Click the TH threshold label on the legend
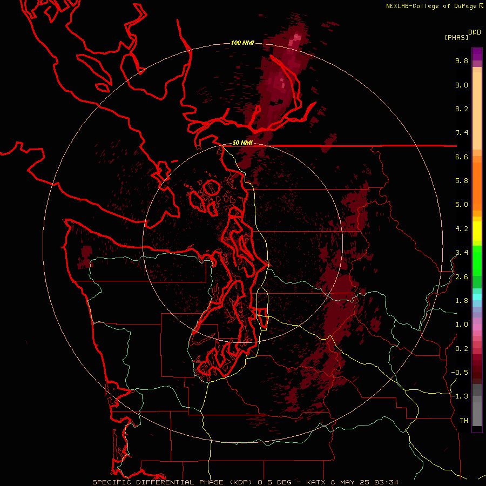Image resolution: width=486 pixels, height=486 pixels. [464, 421]
